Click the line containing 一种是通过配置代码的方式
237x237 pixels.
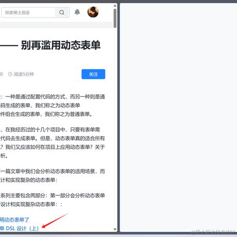point(53,97)
